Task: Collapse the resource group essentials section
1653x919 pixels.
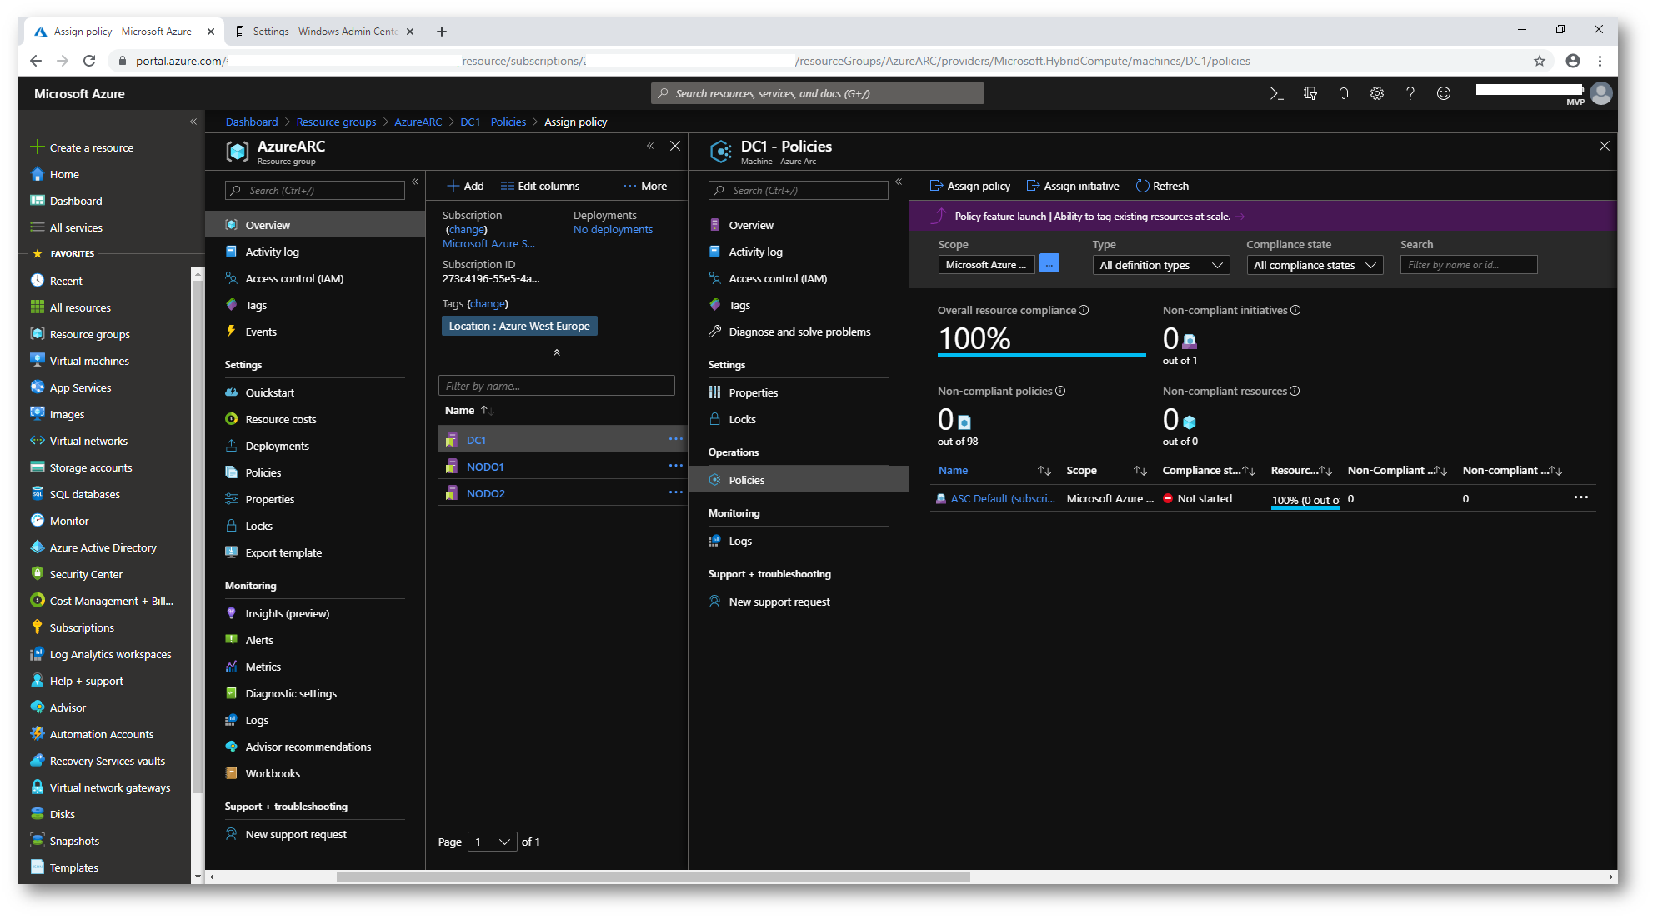Action: click(x=556, y=352)
